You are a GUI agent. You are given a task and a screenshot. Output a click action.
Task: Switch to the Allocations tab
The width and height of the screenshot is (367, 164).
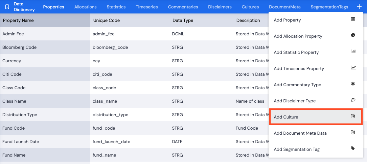85,7
